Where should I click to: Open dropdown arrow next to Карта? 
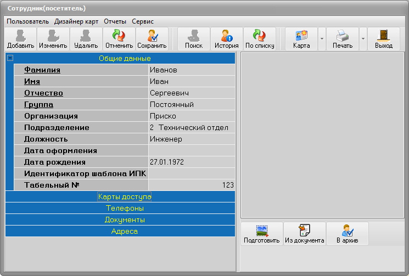(322, 39)
